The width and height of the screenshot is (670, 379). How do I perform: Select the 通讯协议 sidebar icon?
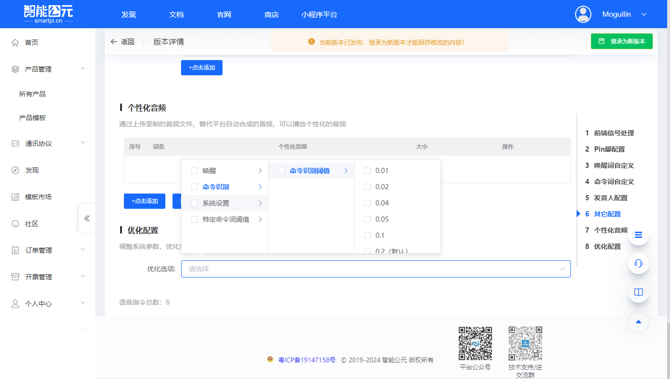(x=14, y=143)
